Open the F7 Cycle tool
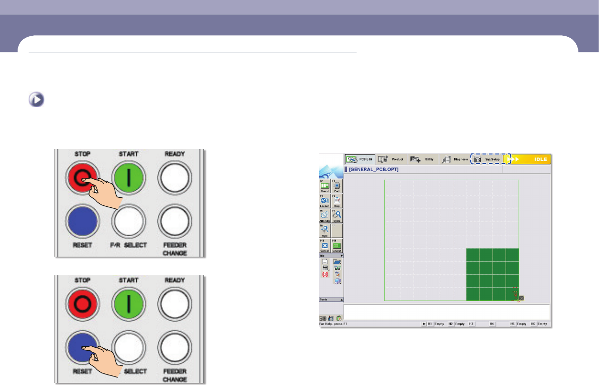Viewport: 599px width, 386px height. coord(337,216)
